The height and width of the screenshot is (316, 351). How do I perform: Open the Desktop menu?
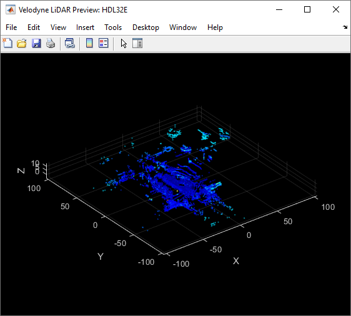146,27
